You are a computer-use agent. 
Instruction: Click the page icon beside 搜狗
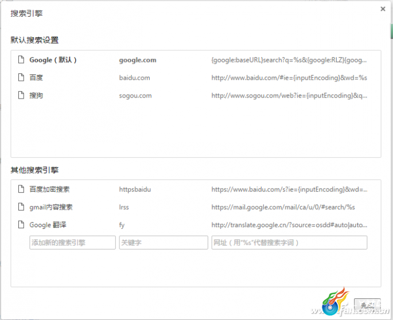[21, 95]
